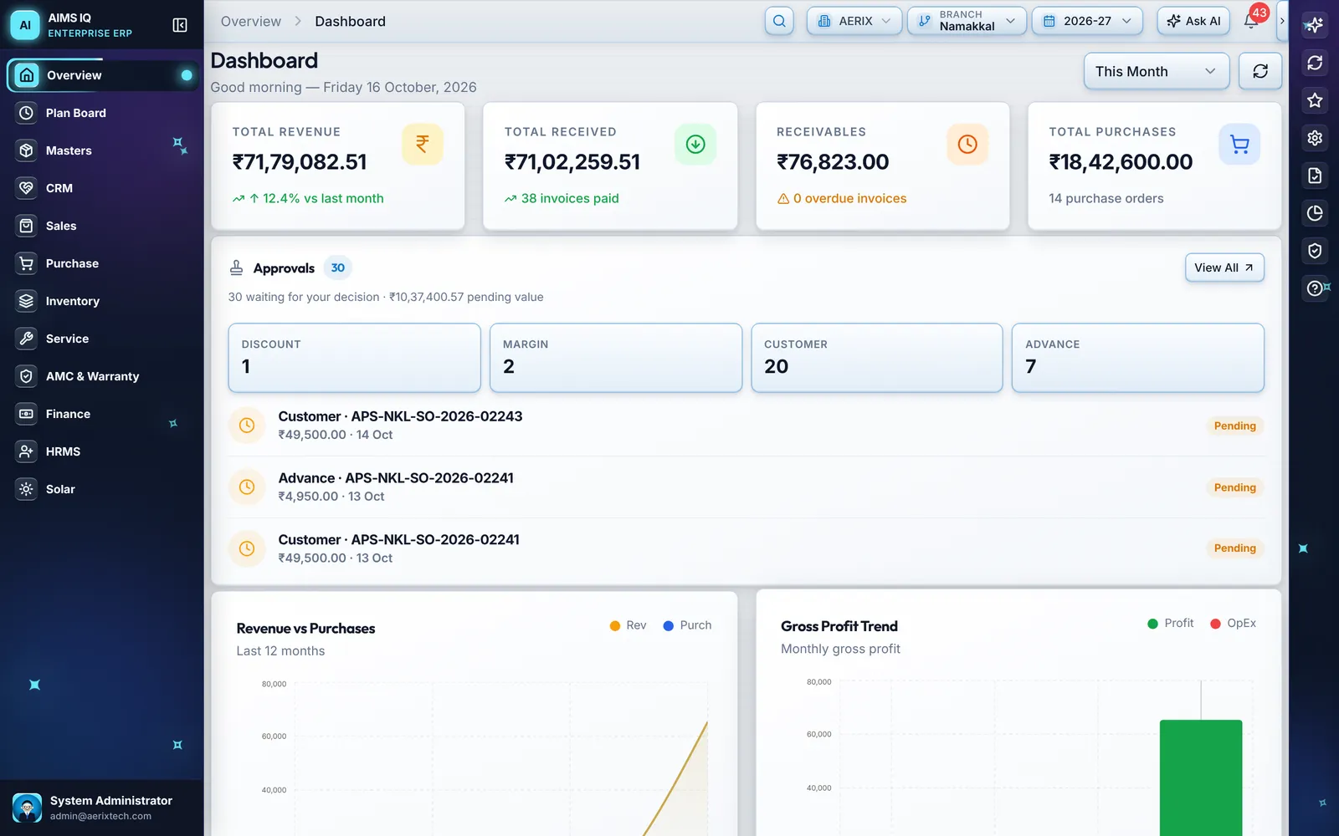This screenshot has height=836, width=1339.
Task: Open the pie chart reports icon
Action: coord(1315,213)
